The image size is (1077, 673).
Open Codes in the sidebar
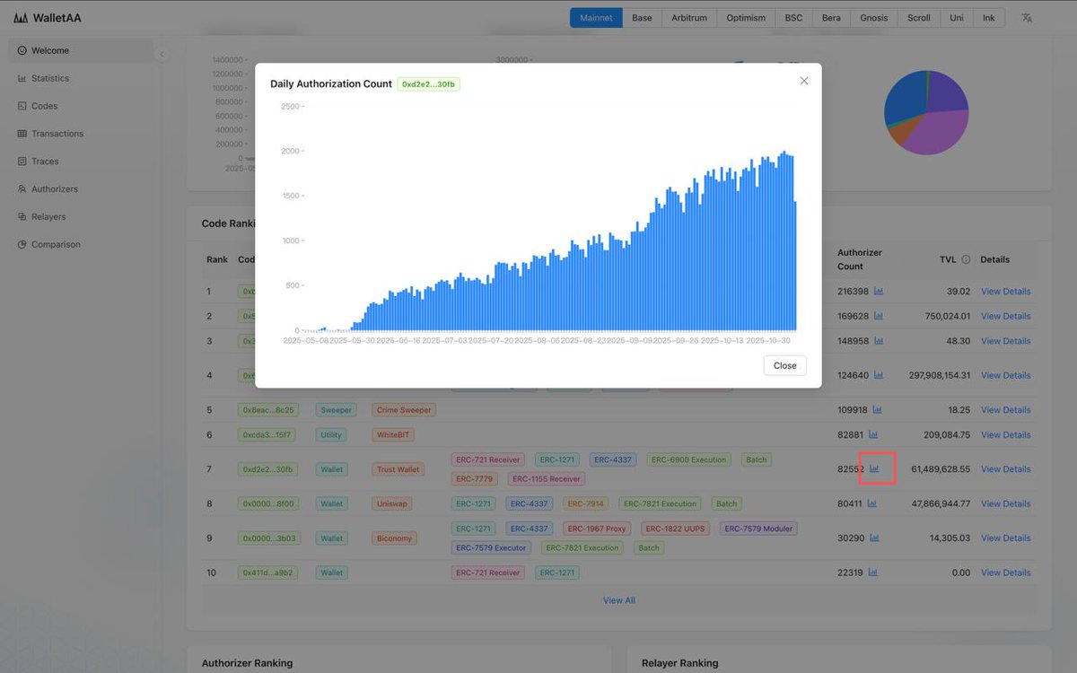81,106
